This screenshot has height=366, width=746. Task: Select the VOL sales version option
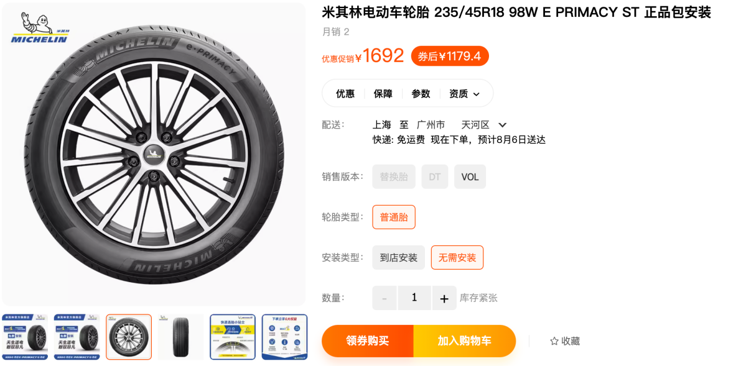470,177
